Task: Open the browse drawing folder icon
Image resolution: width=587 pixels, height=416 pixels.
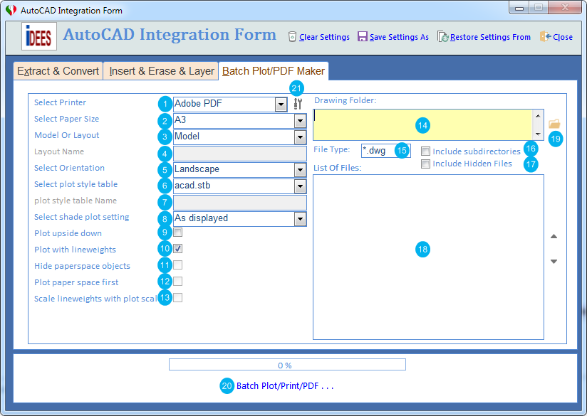Action: pyautogui.click(x=554, y=123)
